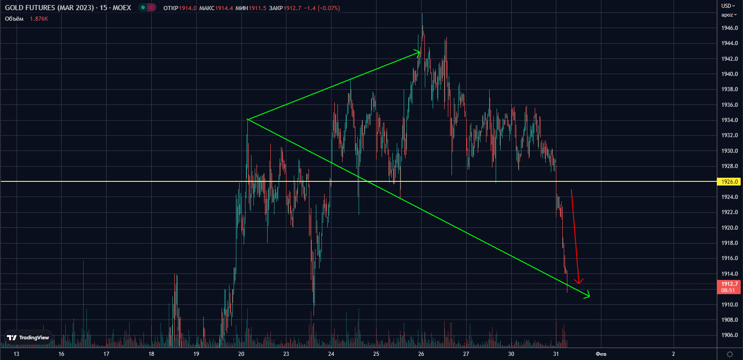The width and height of the screenshot is (743, 360).
Task: Click the 1940.0 price scale level
Action: [x=729, y=74]
